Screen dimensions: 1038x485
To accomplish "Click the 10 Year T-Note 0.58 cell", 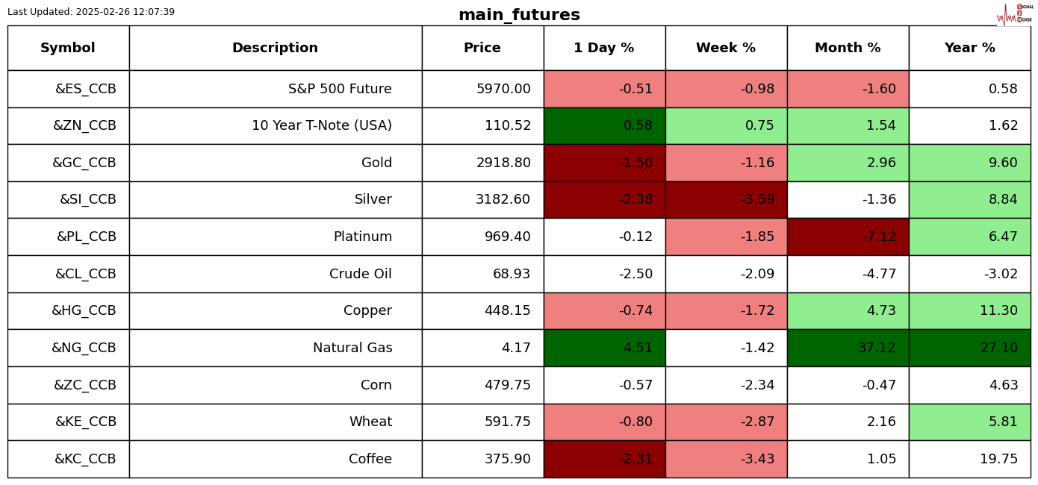I will [x=604, y=126].
